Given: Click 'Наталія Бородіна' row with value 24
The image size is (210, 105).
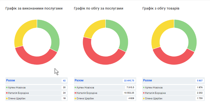Looking at the screenshot, I should click(36, 93).
